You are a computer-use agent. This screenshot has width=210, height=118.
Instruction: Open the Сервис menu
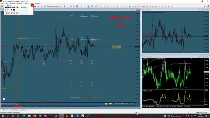[26, 4]
